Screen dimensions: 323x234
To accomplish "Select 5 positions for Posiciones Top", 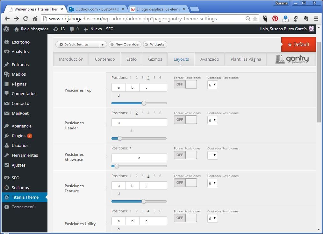I will [x=154, y=78].
